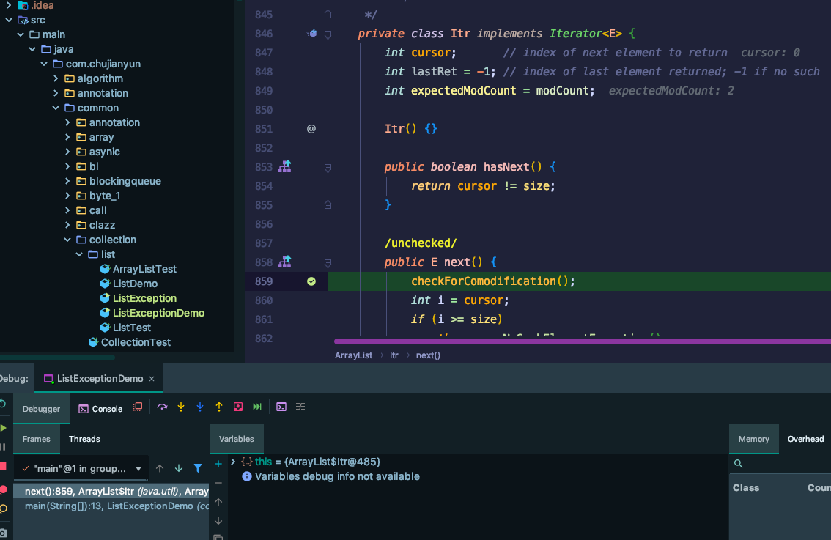Expand the 'this' variable node
The image size is (831, 540).
[x=232, y=462]
